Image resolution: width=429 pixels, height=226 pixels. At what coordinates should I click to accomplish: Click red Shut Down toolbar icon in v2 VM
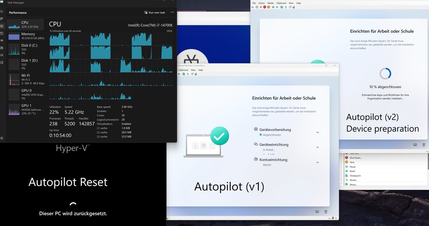[x=265, y=7]
